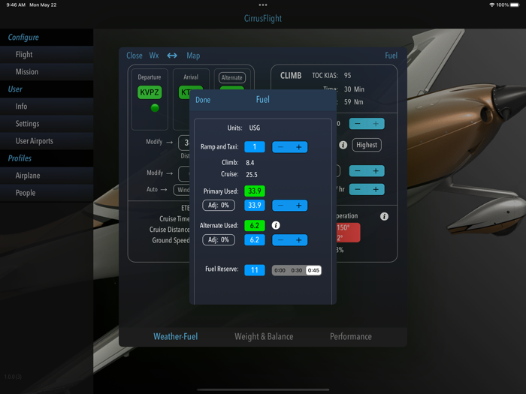526x394 pixels.
Task: Toggle the Highest option button
Action: click(367, 145)
